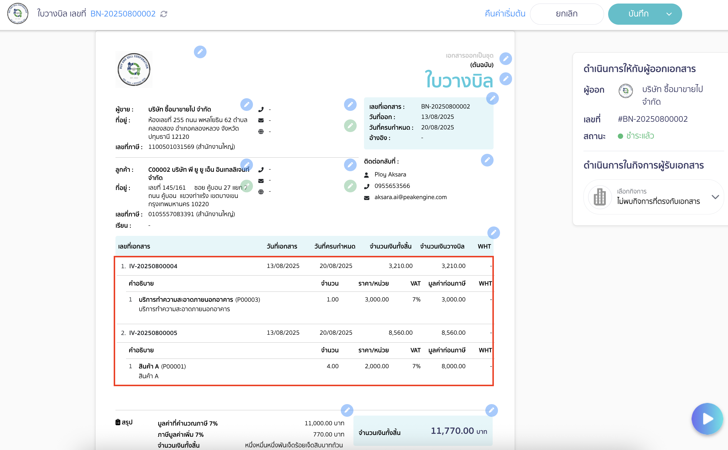This screenshot has width=728, height=450.
Task: Expand the เลือกกิจการ business selector
Action: pos(715,197)
